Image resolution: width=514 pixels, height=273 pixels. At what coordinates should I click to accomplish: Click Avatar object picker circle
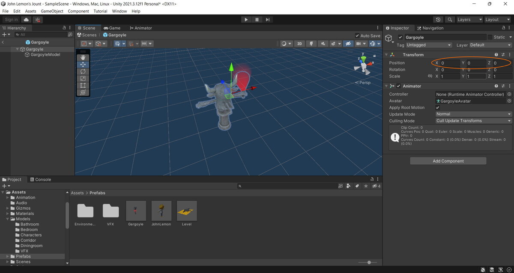pyautogui.click(x=509, y=101)
